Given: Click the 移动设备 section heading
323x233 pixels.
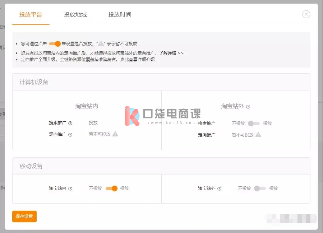Looking at the screenshot, I should tap(31, 166).
